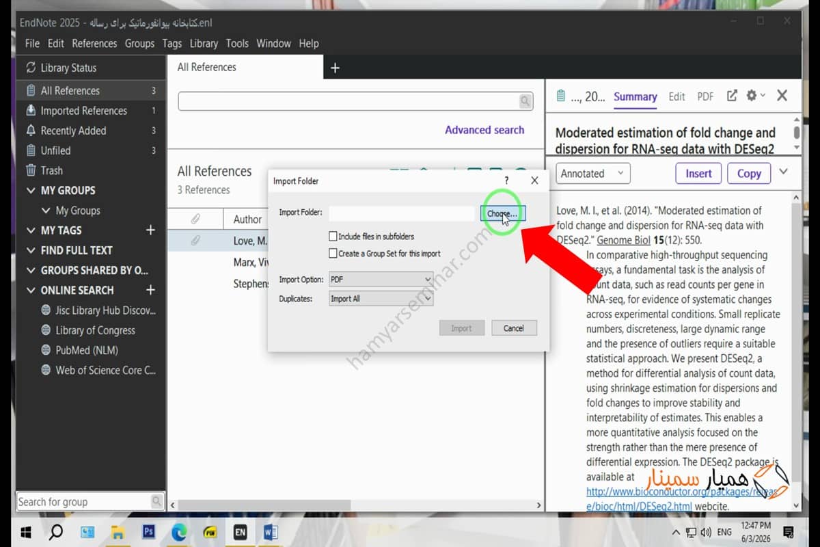This screenshot has width=820, height=547.
Task: Click the Trash bin icon
Action: tap(31, 170)
